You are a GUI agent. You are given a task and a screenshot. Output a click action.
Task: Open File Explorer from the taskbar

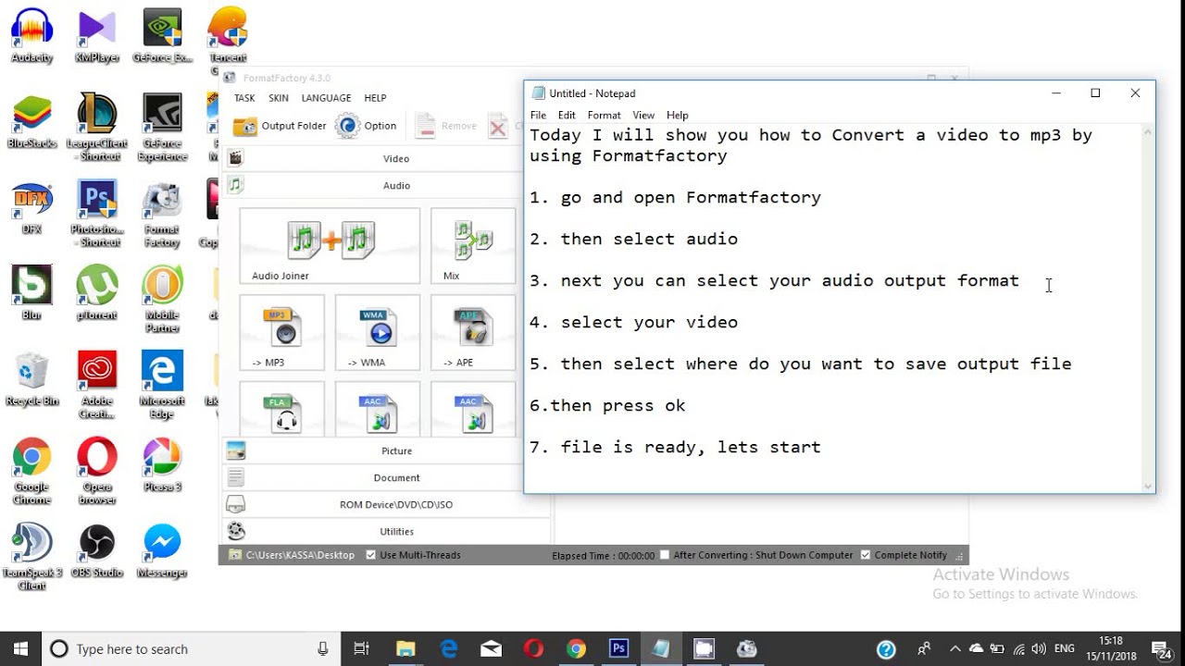[x=405, y=649]
